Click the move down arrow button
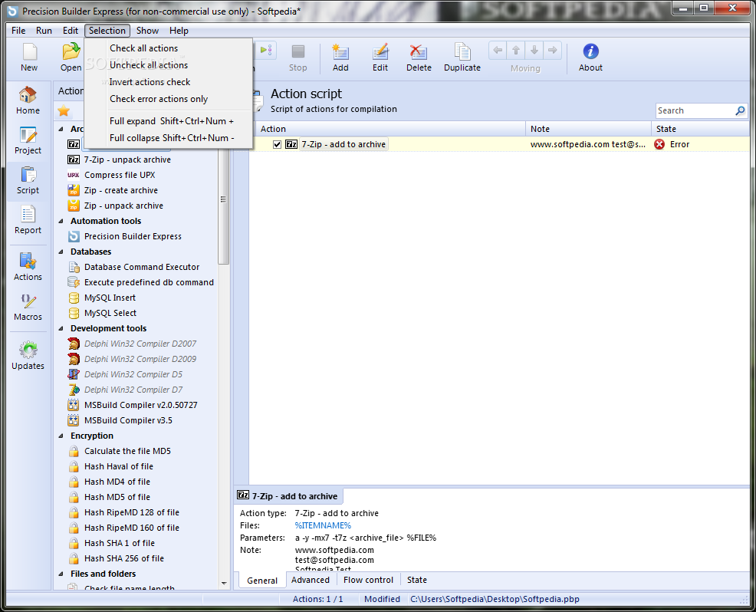This screenshot has height=612, width=756. pyautogui.click(x=534, y=50)
